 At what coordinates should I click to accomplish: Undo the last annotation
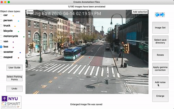click(14, 89)
